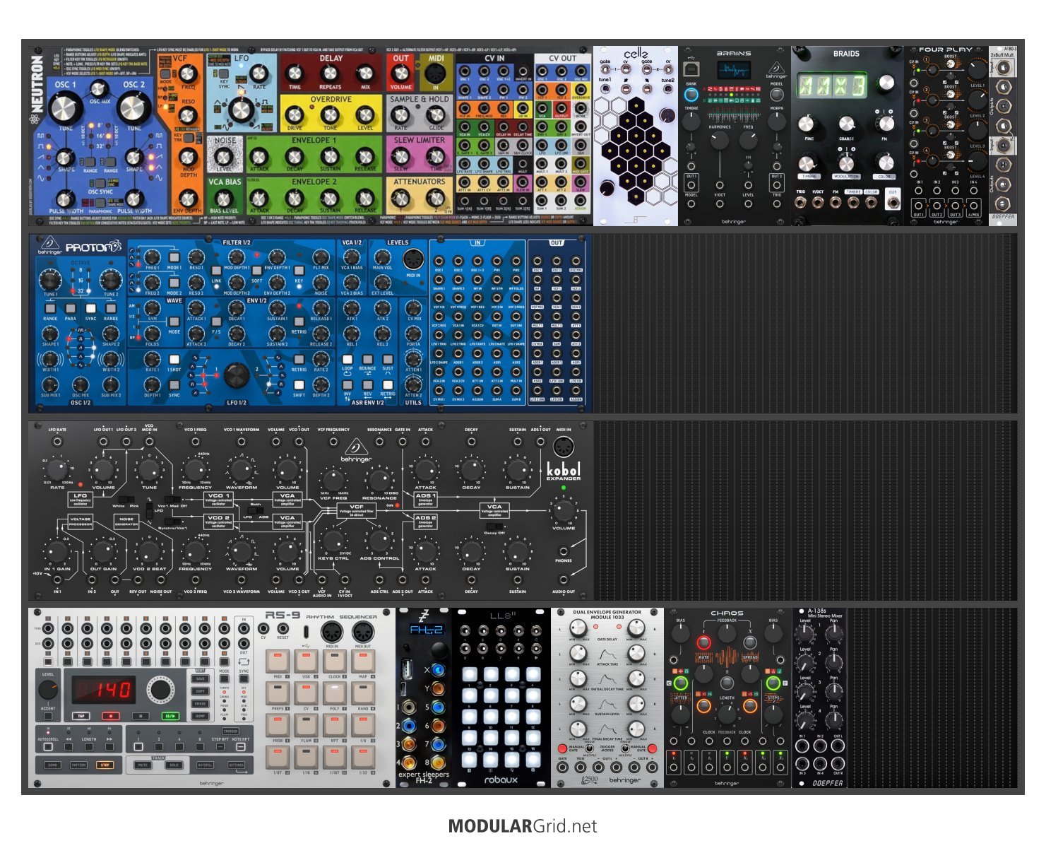This screenshot has width=1046, height=841.
Task: Click the first white pad on Robaux LL8
Action: pyautogui.click(x=470, y=674)
